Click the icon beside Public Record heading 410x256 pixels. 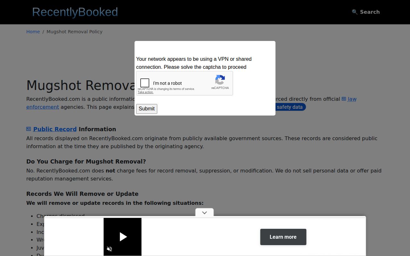pyautogui.click(x=29, y=129)
